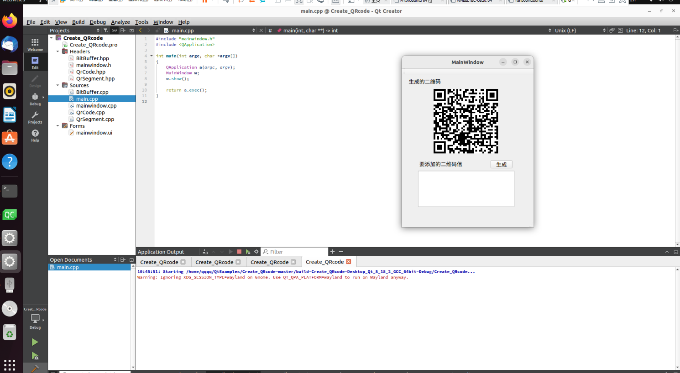Image resolution: width=680 pixels, height=373 pixels.
Task: Open Application Output settings gear
Action: point(256,252)
